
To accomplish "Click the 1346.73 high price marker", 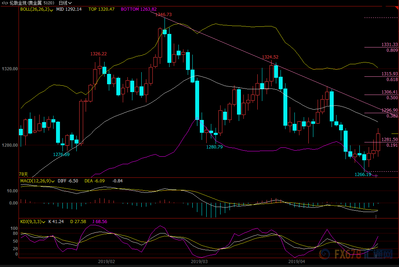I will pos(163,15).
